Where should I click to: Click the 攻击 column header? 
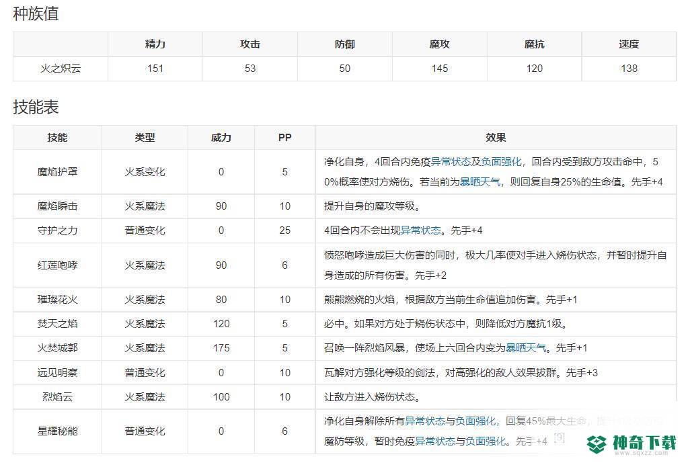pos(250,44)
